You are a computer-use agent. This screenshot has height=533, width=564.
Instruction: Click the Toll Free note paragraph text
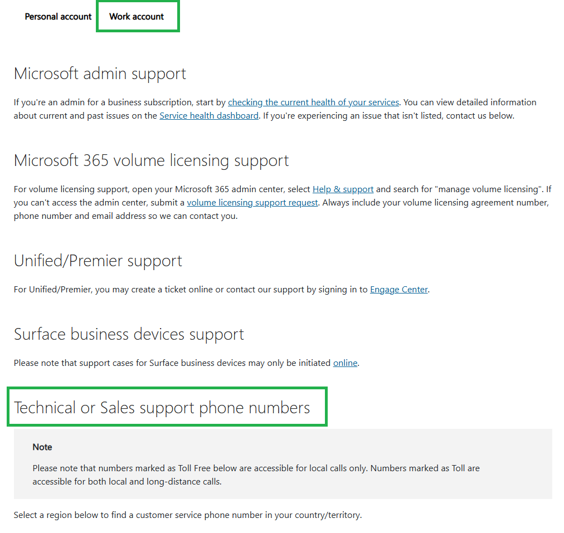256,475
